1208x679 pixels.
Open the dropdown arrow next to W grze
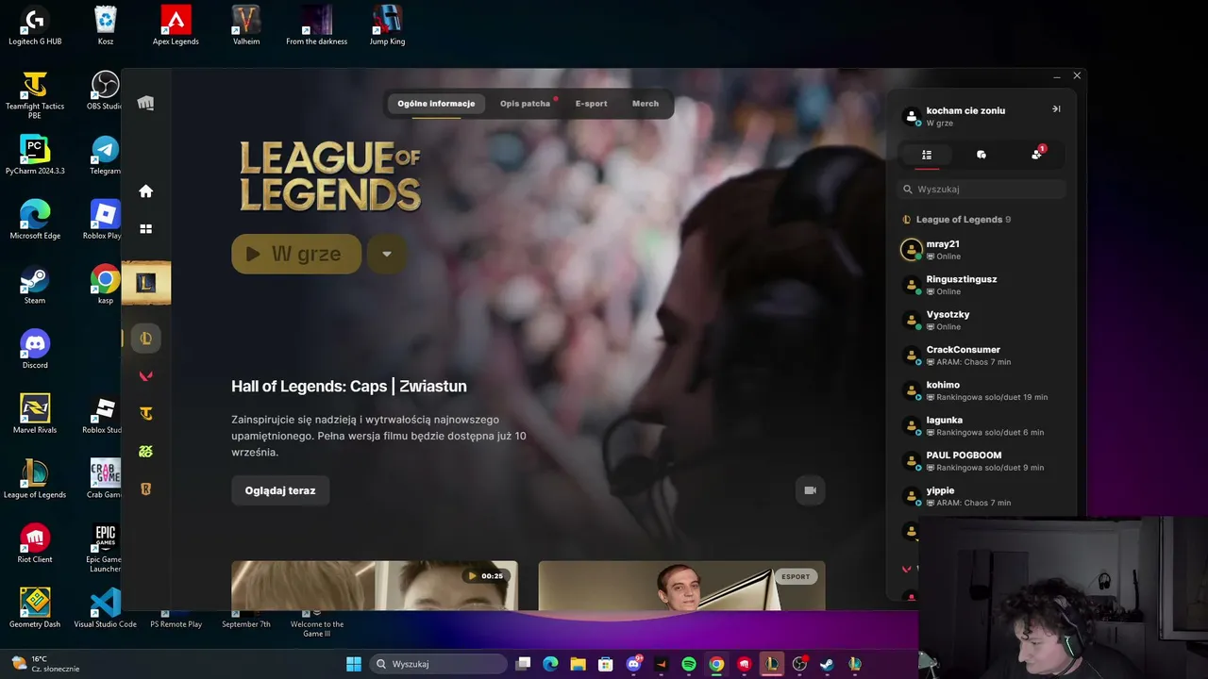tap(386, 254)
